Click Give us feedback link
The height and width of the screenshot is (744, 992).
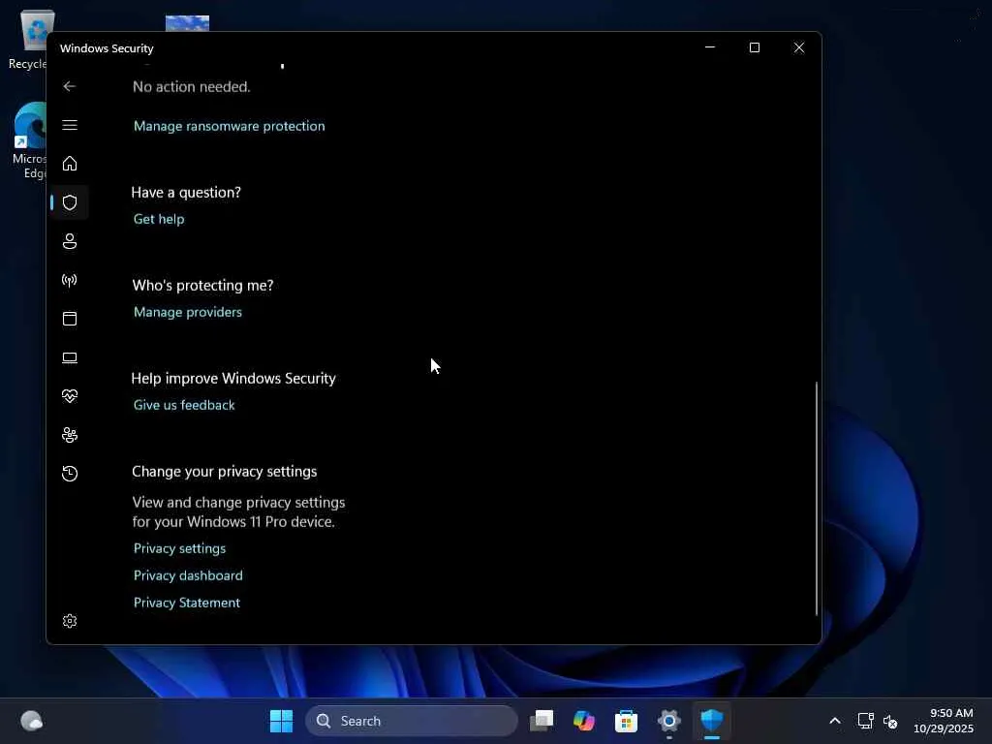183,405
